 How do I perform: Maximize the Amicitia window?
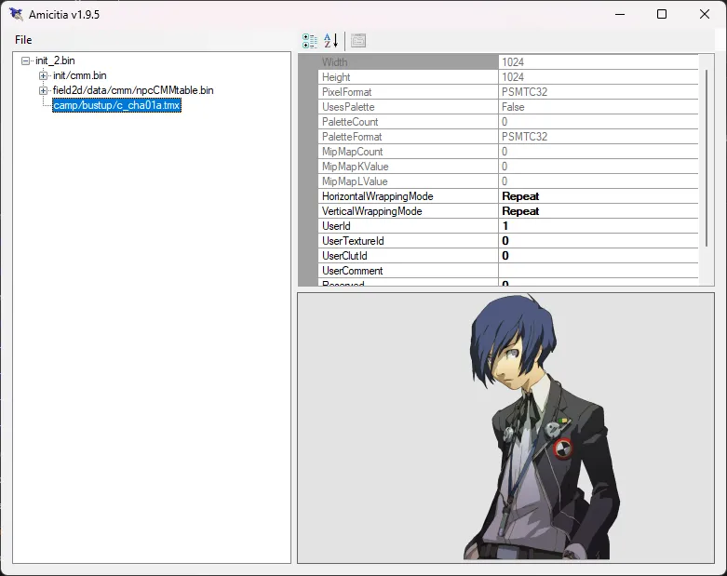662,14
